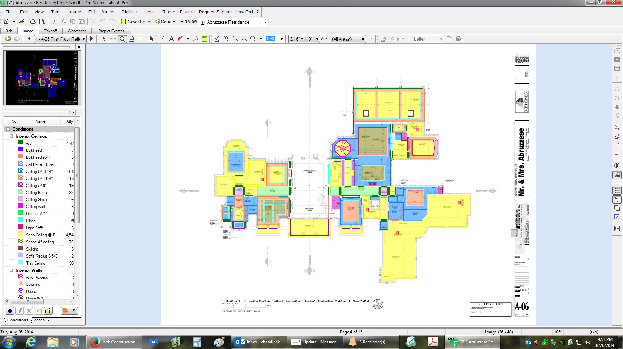Viewport: 623px width, 349px height.
Task: Select the Arch green color swatch
Action: (x=20, y=143)
